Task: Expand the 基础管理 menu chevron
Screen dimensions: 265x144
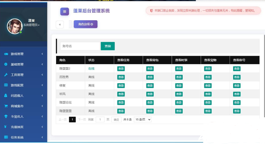Action: (x=42, y=64)
